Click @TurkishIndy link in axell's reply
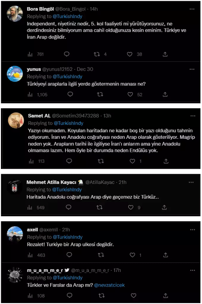 pyautogui.click(x=68, y=237)
